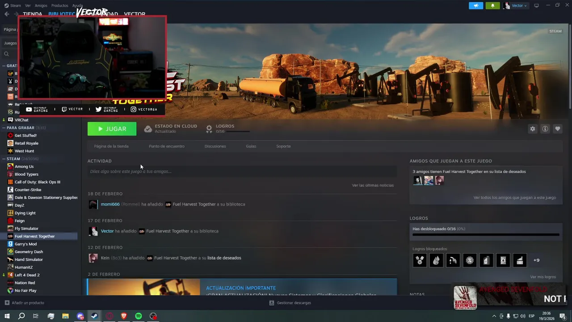Open the Ver menu
The width and height of the screenshot is (572, 322).
point(28,5)
